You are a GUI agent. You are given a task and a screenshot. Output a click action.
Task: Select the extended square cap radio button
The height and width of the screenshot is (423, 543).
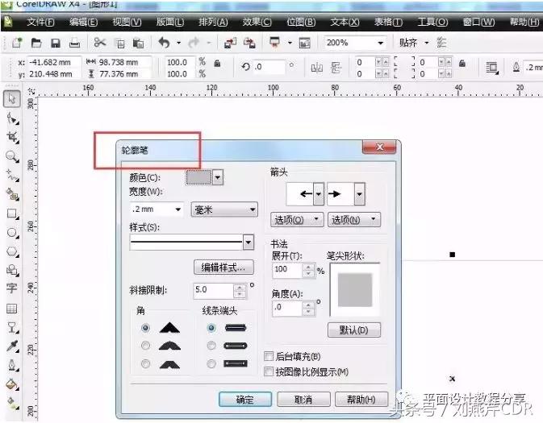(x=211, y=363)
